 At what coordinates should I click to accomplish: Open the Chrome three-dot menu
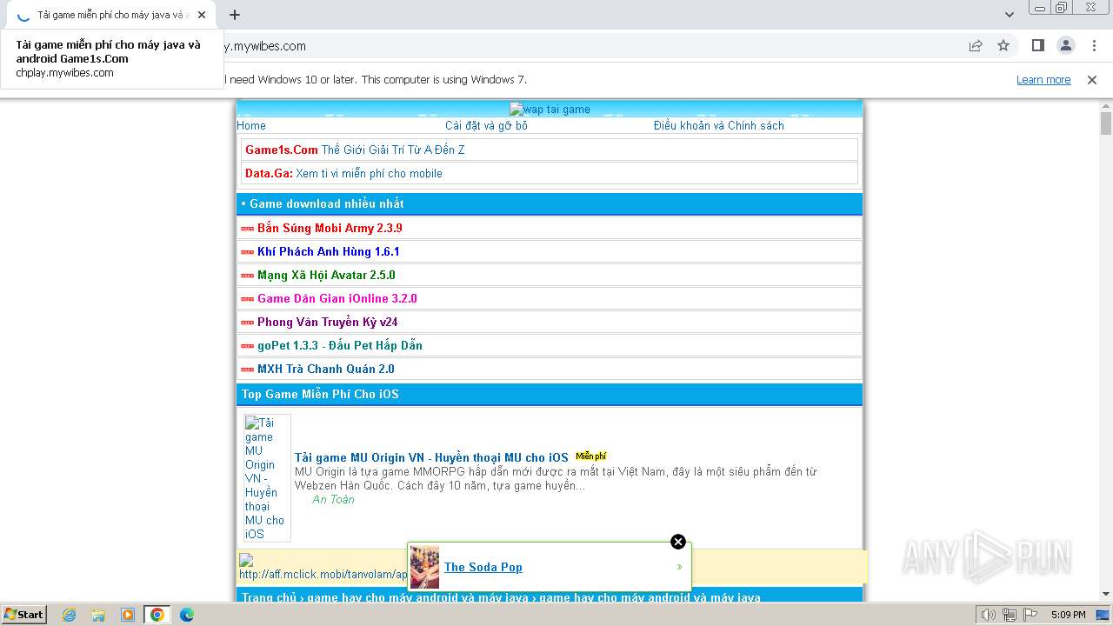coord(1093,46)
